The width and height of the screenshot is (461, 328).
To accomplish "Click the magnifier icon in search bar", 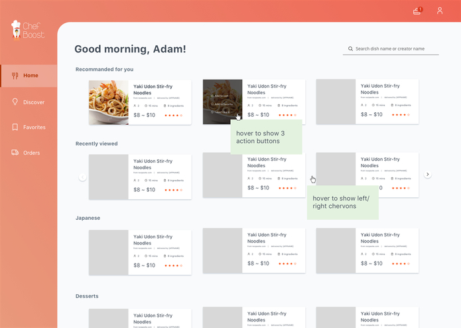I will pos(350,49).
